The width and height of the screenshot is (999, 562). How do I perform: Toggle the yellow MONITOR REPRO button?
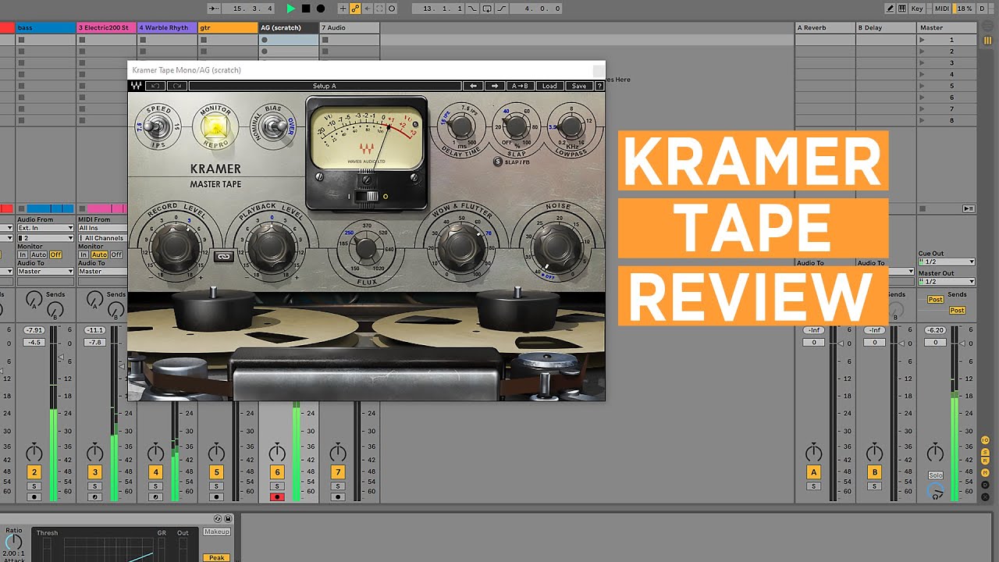pyautogui.click(x=215, y=127)
